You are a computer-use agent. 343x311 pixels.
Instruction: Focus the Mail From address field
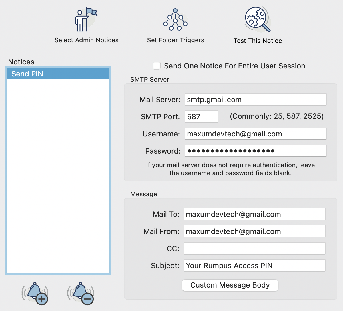pyautogui.click(x=254, y=231)
